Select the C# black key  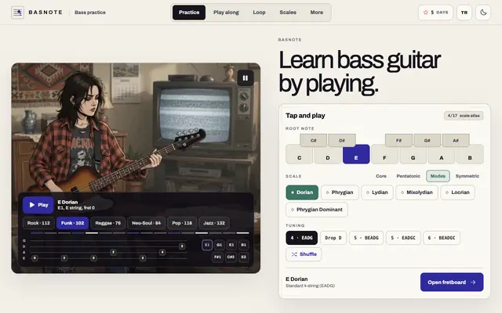coord(313,140)
